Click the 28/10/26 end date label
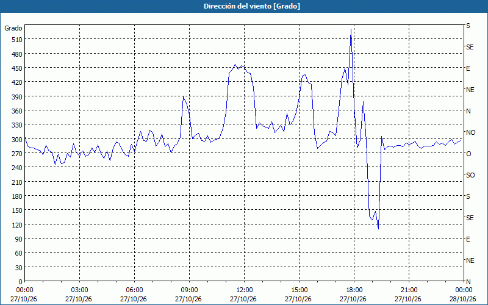This screenshot has height=305, width=488. coord(463,299)
